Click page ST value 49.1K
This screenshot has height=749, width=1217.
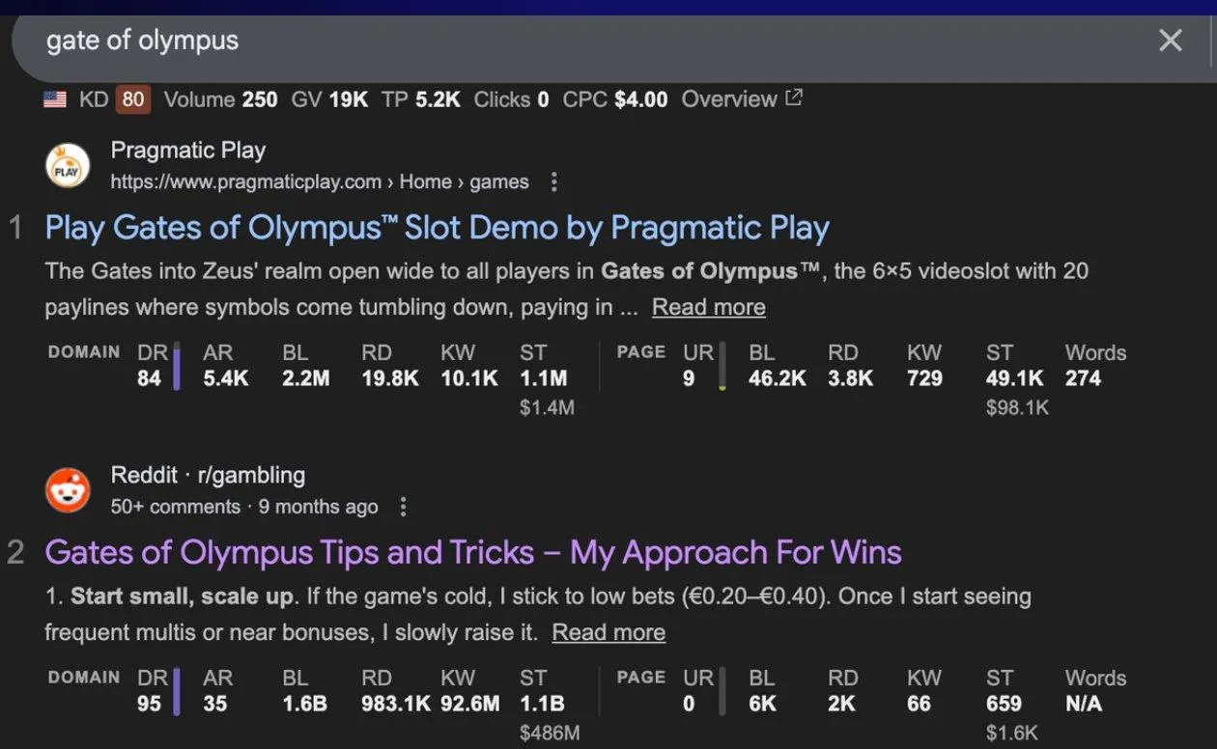pos(1015,378)
